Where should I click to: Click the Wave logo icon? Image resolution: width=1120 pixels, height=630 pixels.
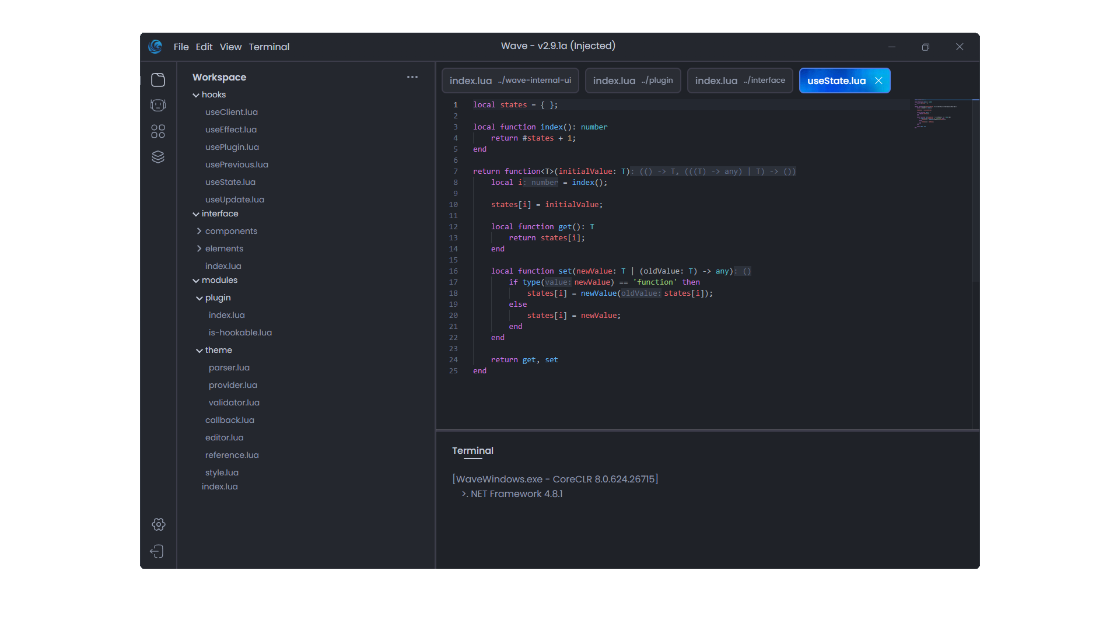(x=155, y=47)
